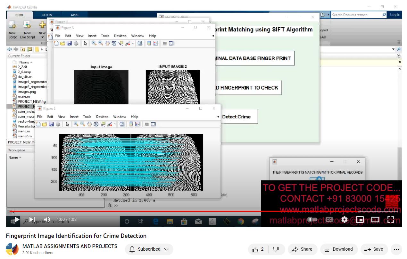Select Data Cursor tool in Figure 5 toolbar
Viewport: 407px width, 259px height.
[x=103, y=124]
